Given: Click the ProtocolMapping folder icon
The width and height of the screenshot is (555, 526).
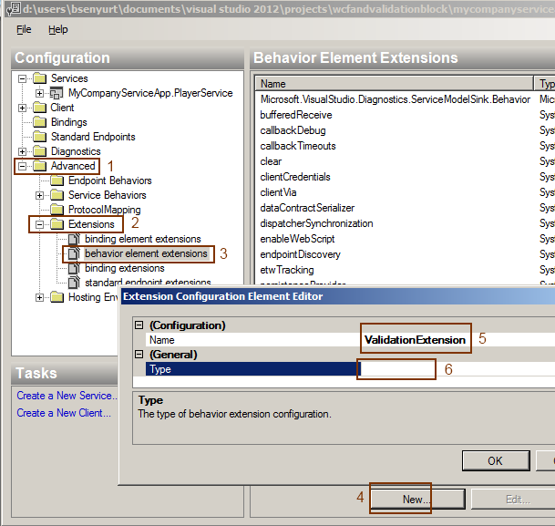Looking at the screenshot, I should click(x=57, y=210).
